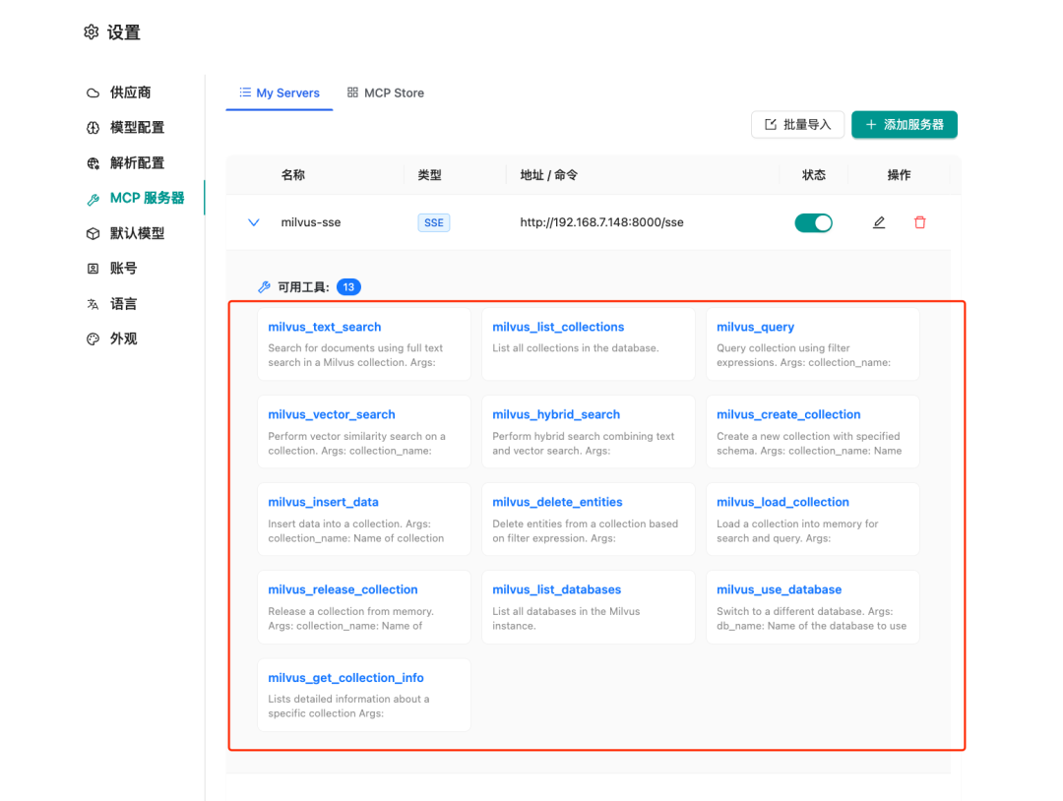Viewport: 1063px width, 801px height.
Task: Click the 可用工具 label
Action: click(303, 287)
